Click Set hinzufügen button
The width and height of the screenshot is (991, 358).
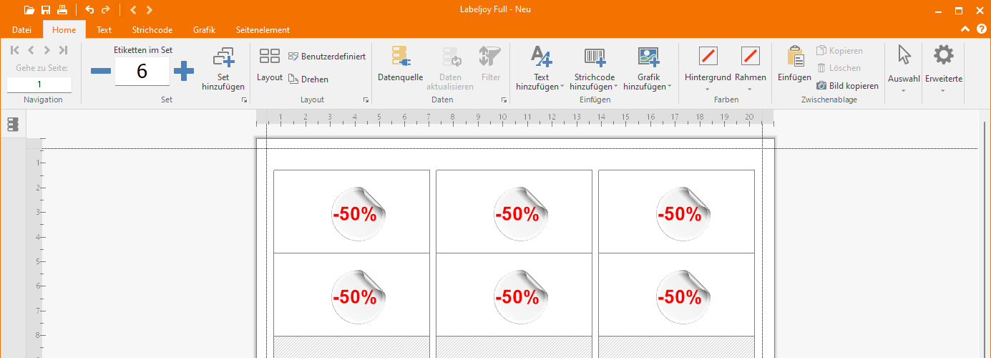pyautogui.click(x=223, y=68)
